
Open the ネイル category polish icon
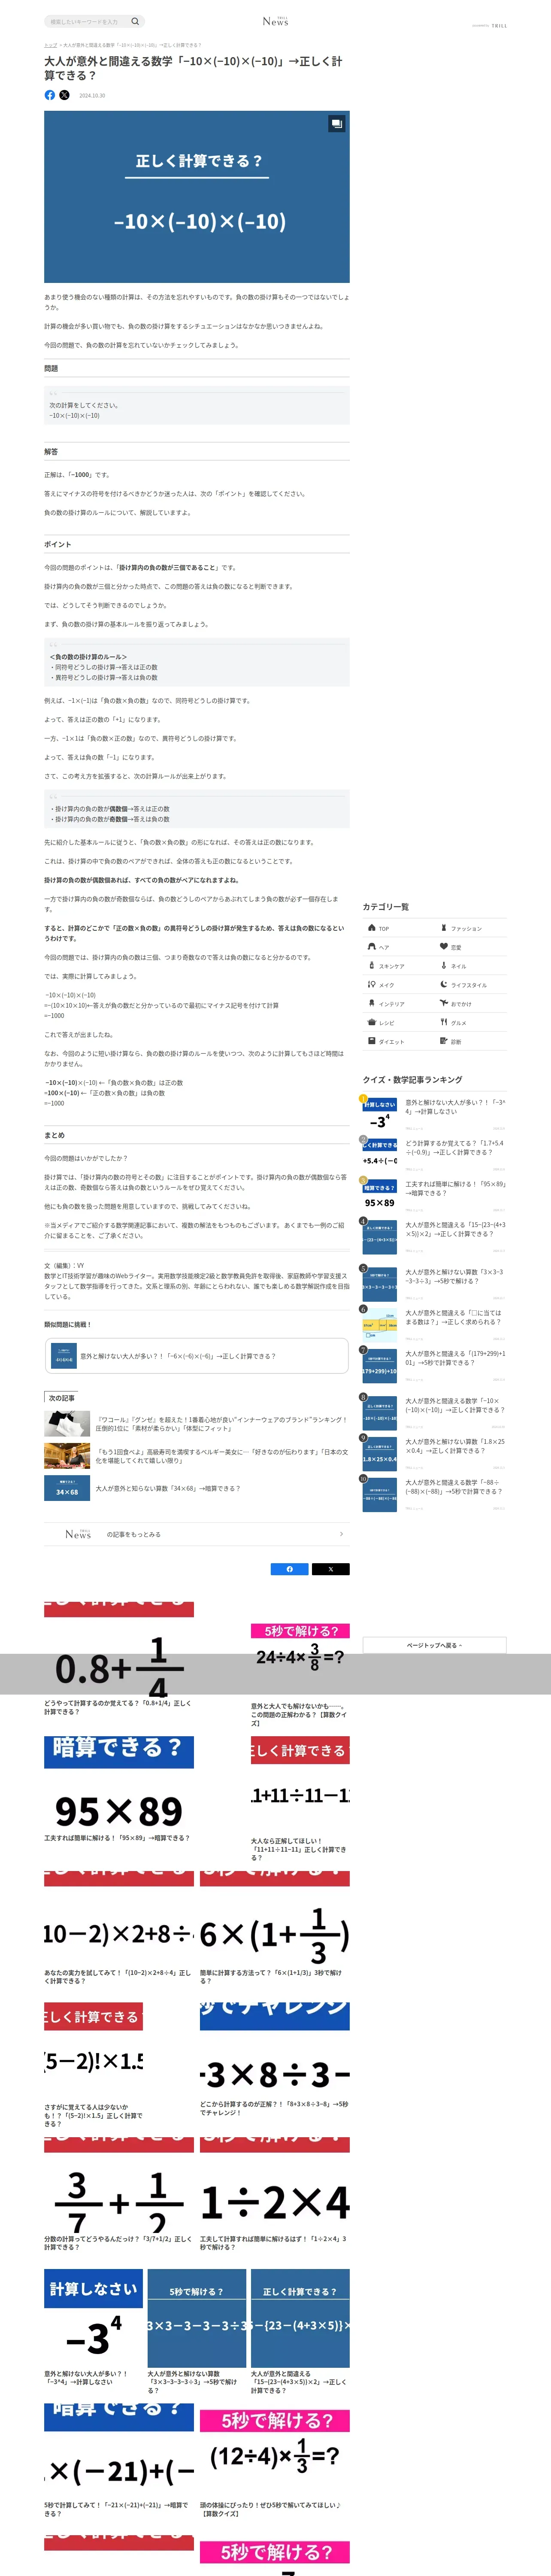coord(444,966)
